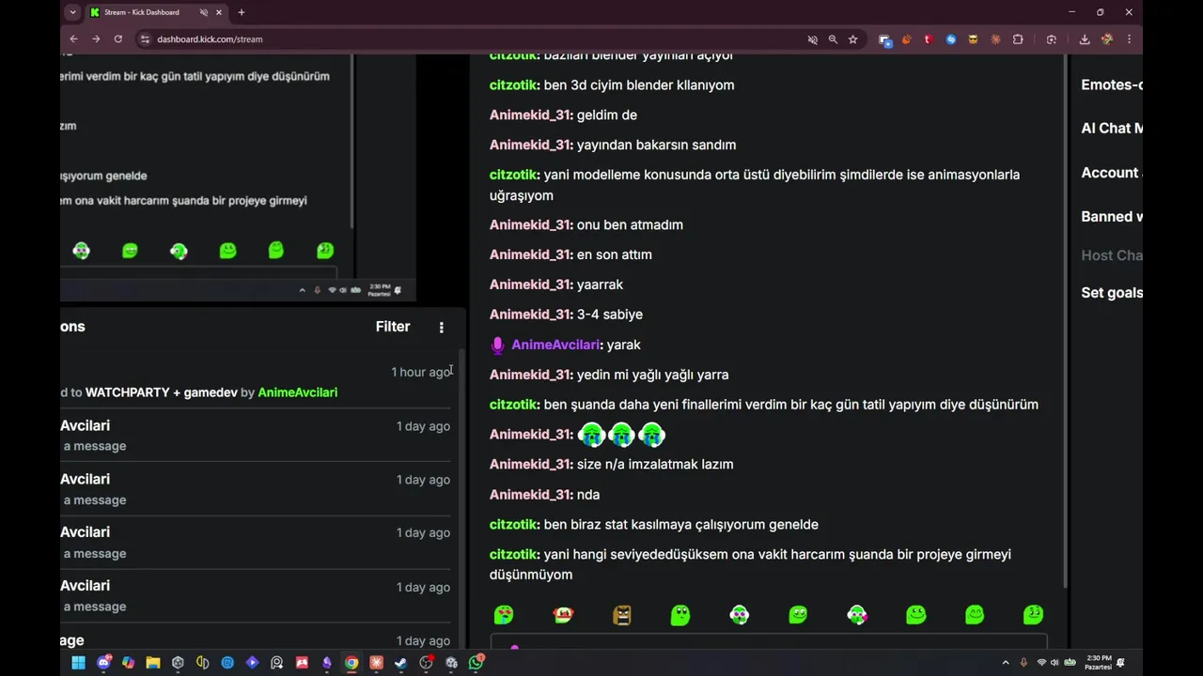The width and height of the screenshot is (1203, 676).
Task: Click AnimeAvcilari username in chat
Action: tap(556, 345)
